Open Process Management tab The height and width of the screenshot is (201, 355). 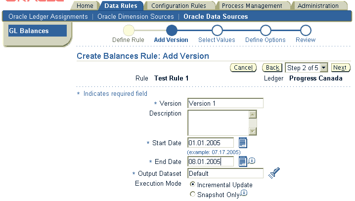[x=252, y=5]
